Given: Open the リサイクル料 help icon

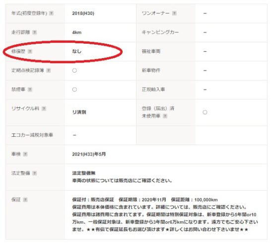Looking at the screenshot, I should [44, 108].
